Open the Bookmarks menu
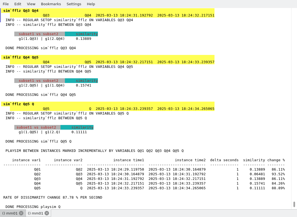 point(51,4)
